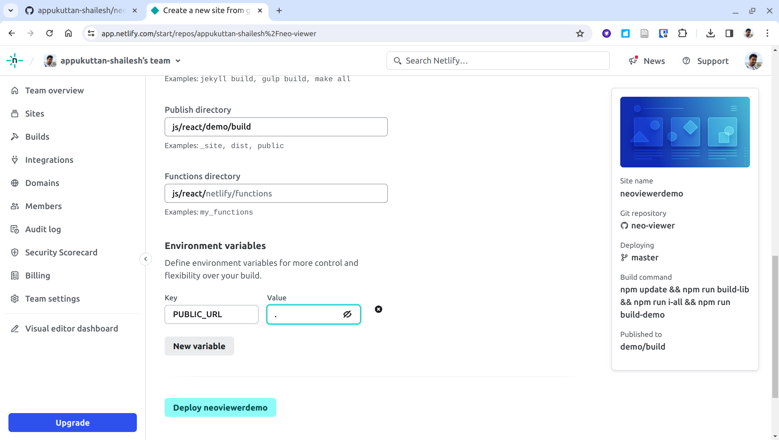This screenshot has height=440, width=779.
Task: Check News via the megaphone icon
Action: [633, 61]
